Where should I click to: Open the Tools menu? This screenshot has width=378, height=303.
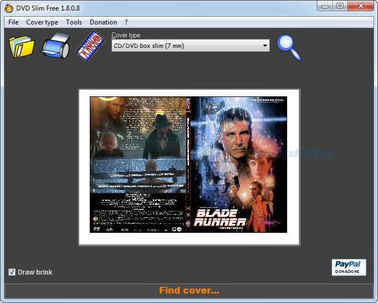(74, 22)
